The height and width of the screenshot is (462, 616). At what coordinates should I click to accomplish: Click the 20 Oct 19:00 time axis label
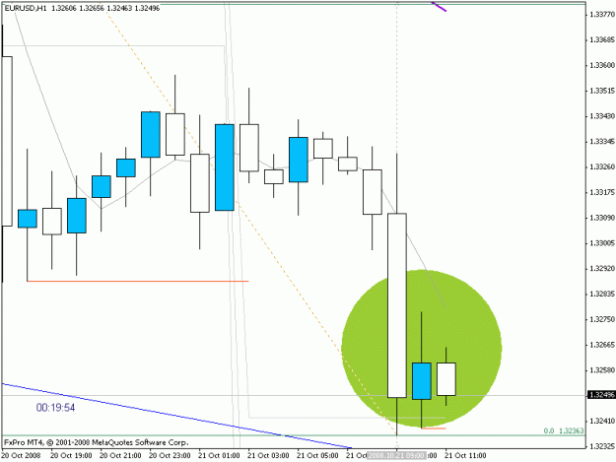click(x=71, y=456)
